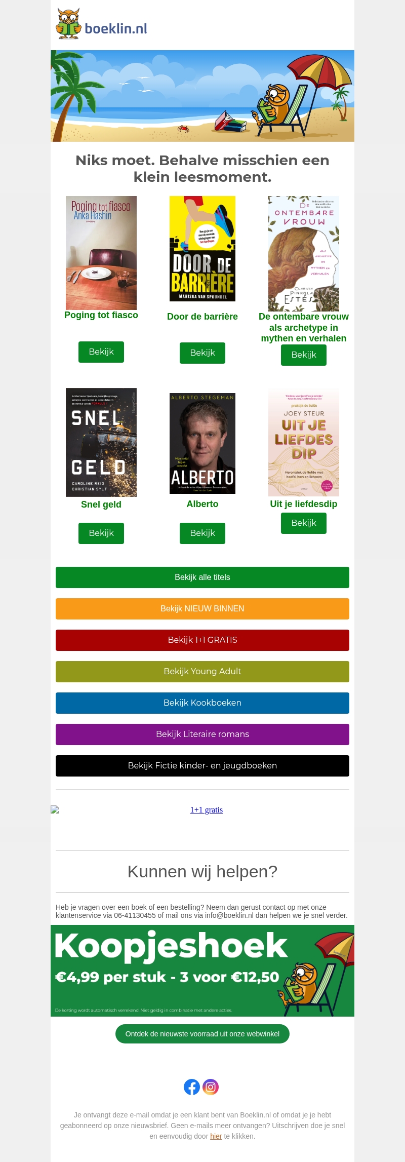Open the Door de barrière book cover
Screen dimensions: 405x1162
202,249
